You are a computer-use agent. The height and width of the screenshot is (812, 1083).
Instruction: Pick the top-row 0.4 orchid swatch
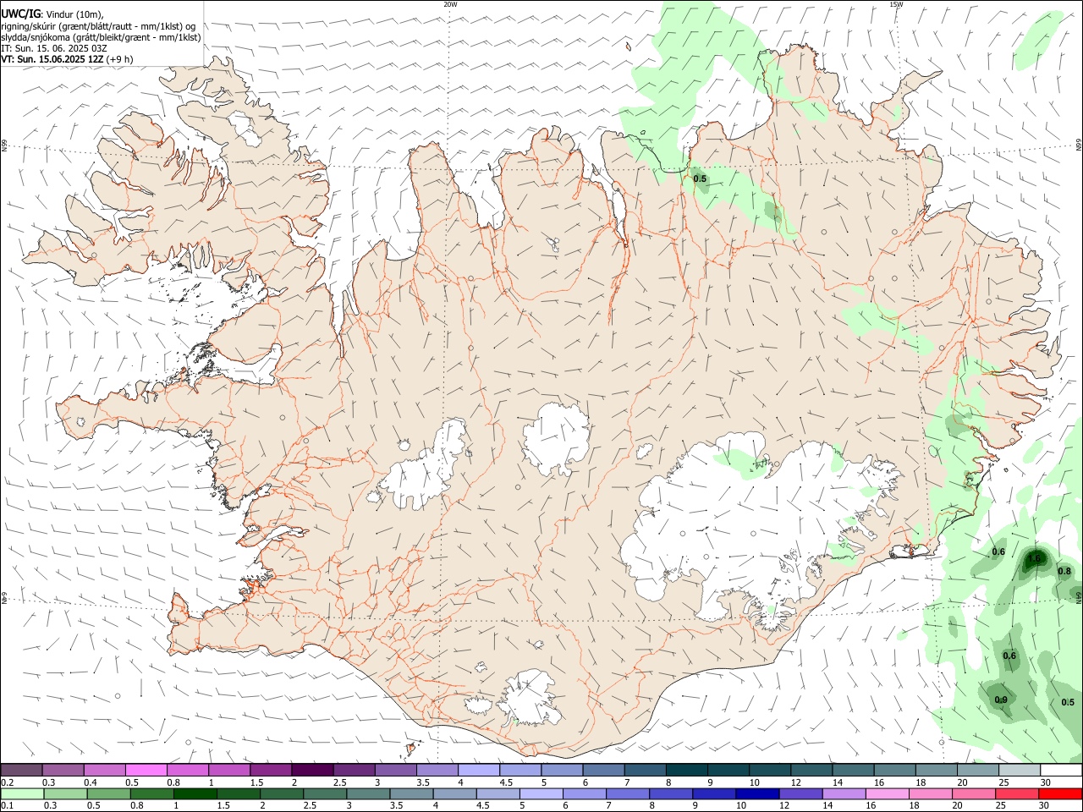pos(104,770)
